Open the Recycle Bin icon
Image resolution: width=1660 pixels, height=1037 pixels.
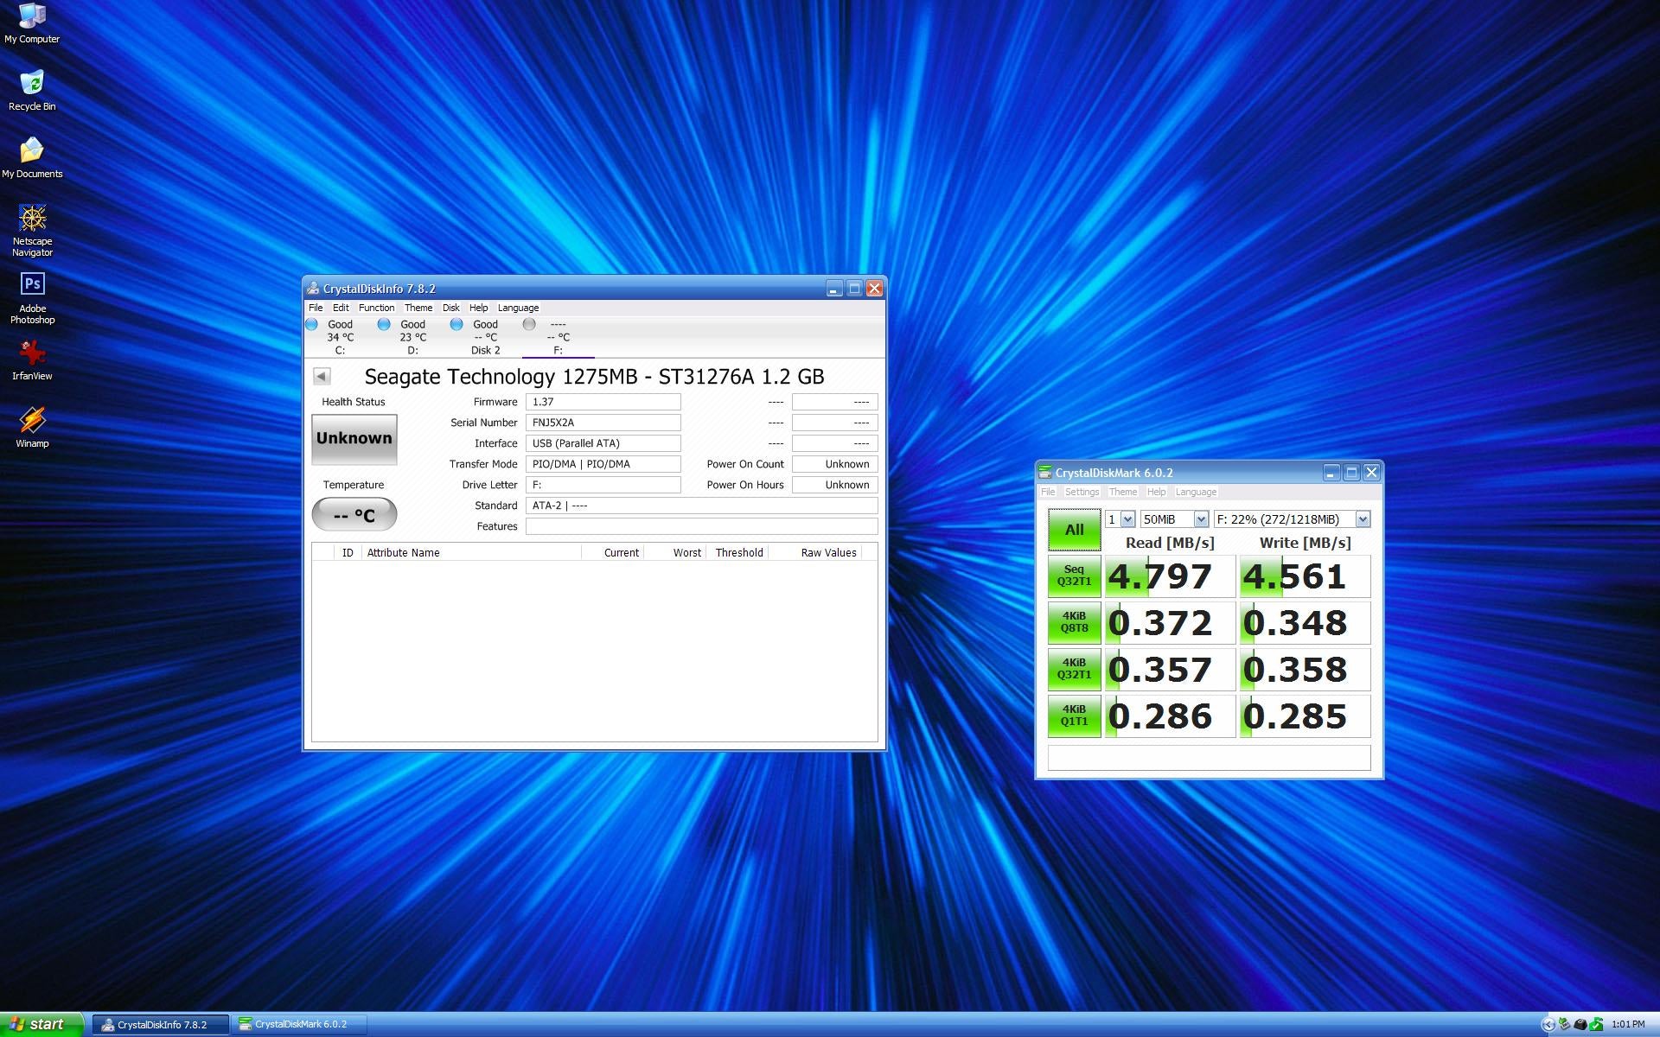(x=32, y=91)
